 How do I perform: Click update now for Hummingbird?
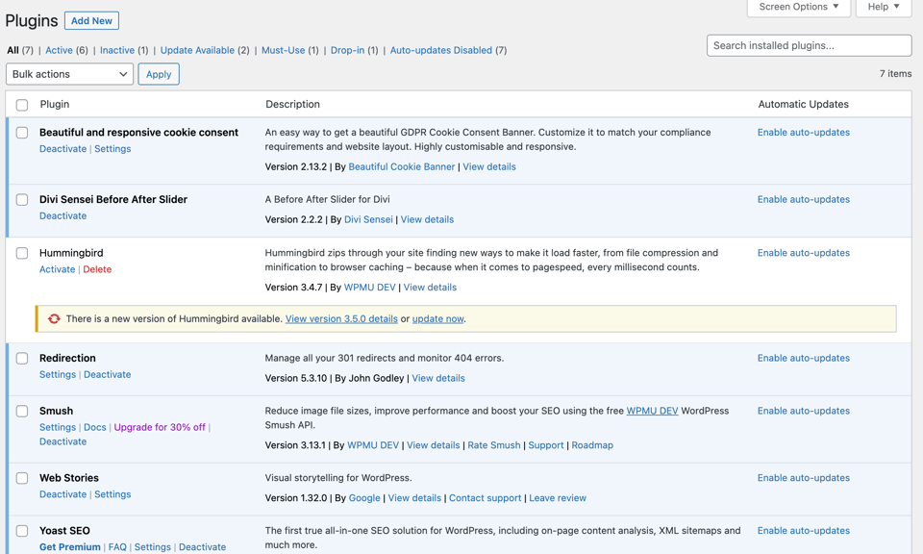[438, 319]
